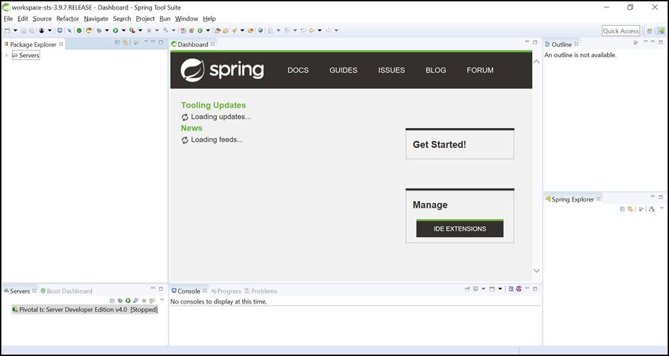Image resolution: width=669 pixels, height=356 pixels.
Task: Click the IDE EXTENSIONS button
Action: tap(460, 229)
